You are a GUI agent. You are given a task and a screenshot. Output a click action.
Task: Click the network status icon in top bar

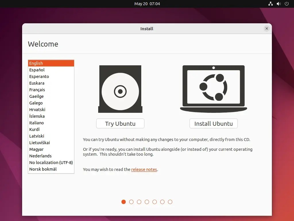click(270, 3)
